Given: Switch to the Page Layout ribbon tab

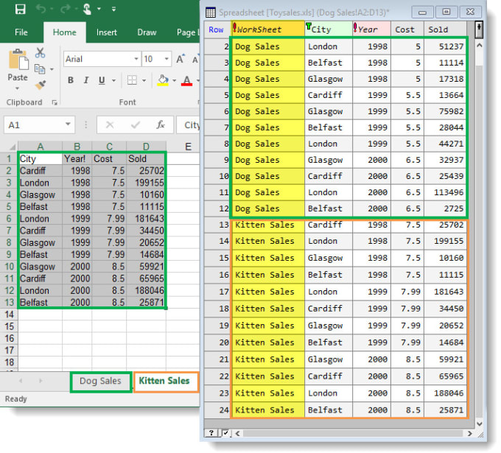Looking at the screenshot, I should (188, 32).
